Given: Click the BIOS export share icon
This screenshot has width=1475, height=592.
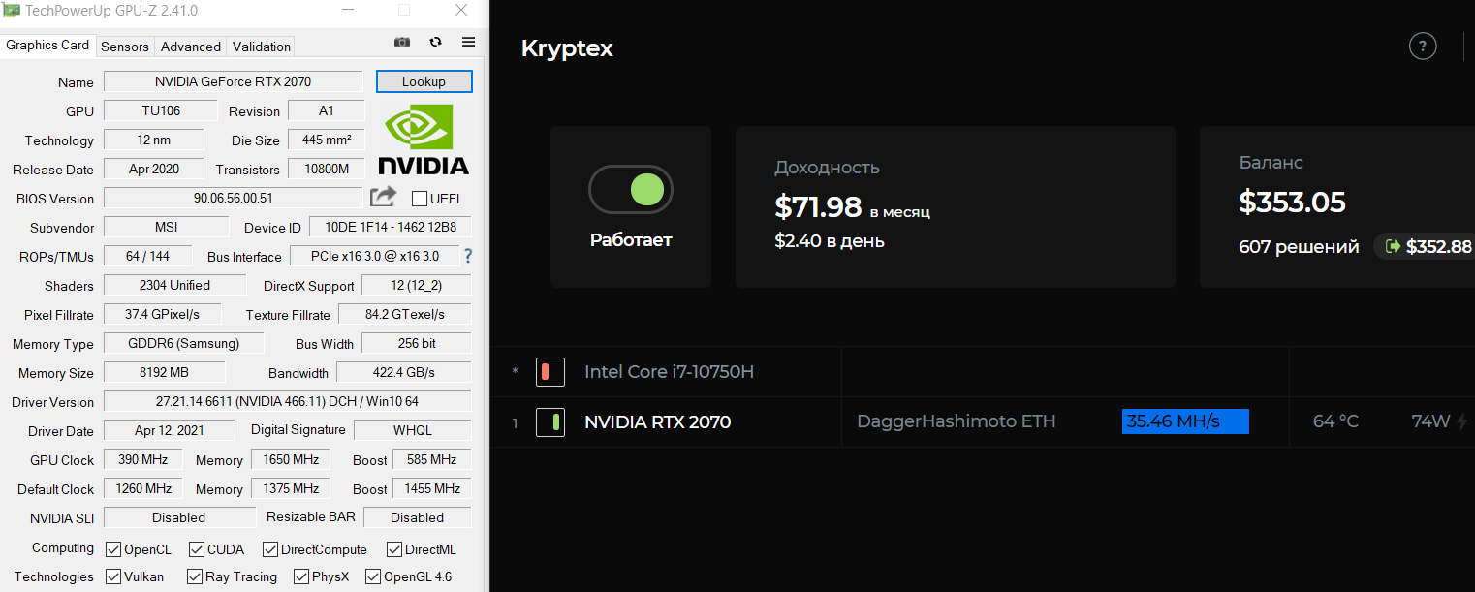Looking at the screenshot, I should point(384,197).
